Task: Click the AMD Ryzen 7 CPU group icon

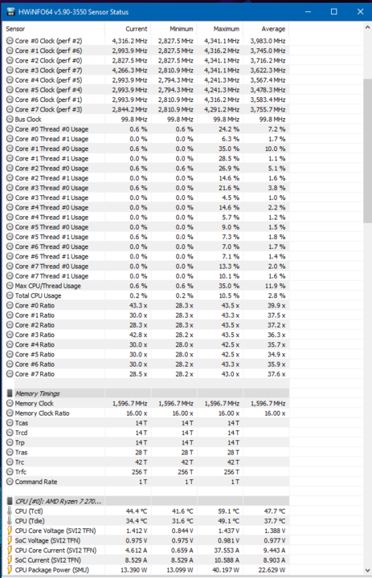Action: 10,501
